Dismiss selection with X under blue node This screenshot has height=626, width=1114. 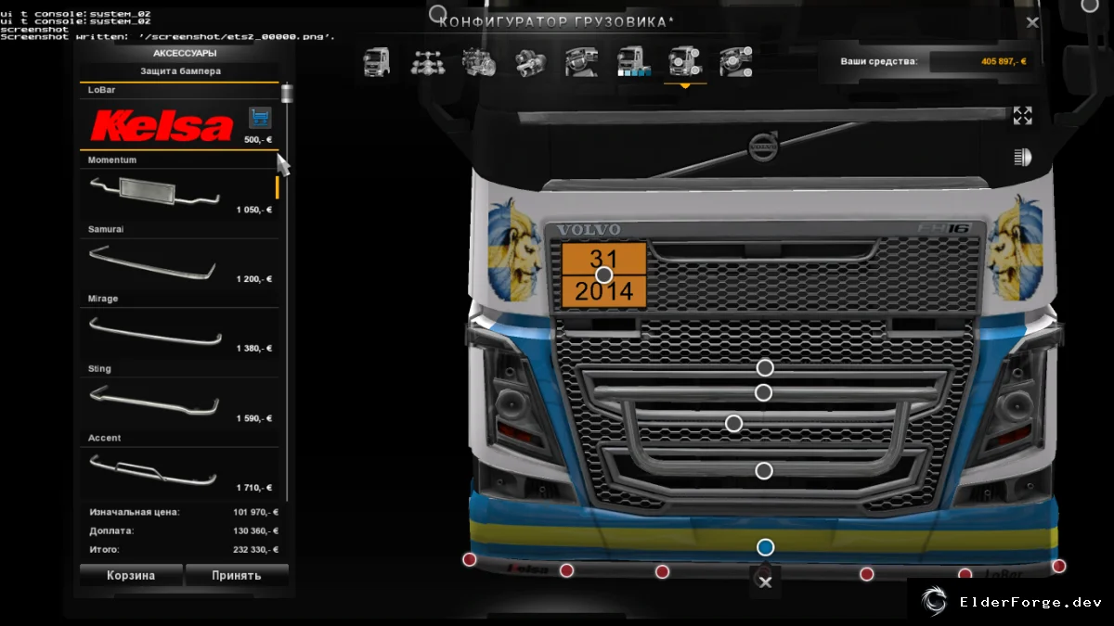[x=765, y=582]
